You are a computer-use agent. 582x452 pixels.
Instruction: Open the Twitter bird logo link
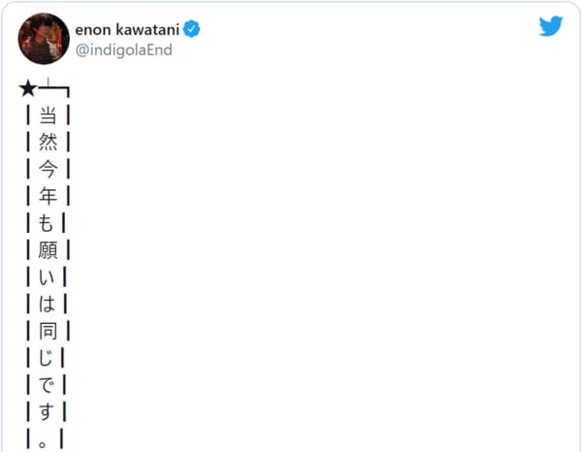(x=551, y=26)
